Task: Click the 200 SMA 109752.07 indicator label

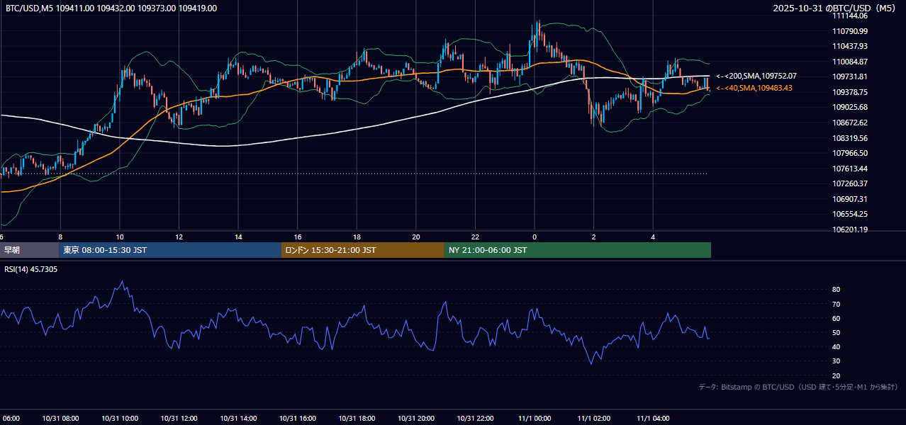Action: pyautogui.click(x=756, y=76)
